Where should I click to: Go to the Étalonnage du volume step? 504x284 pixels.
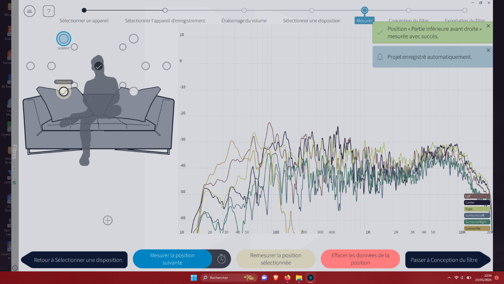point(244,10)
